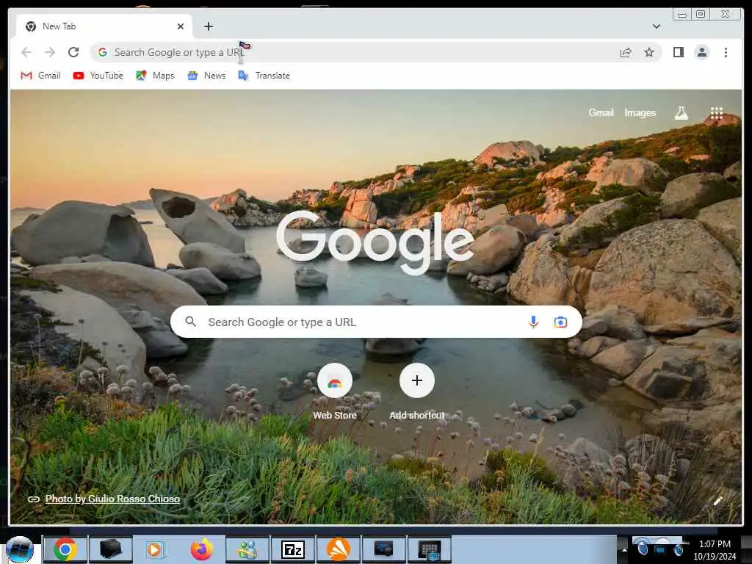Screen dimensions: 752x564
Task: Click the browser back arrow
Action: coord(26,52)
